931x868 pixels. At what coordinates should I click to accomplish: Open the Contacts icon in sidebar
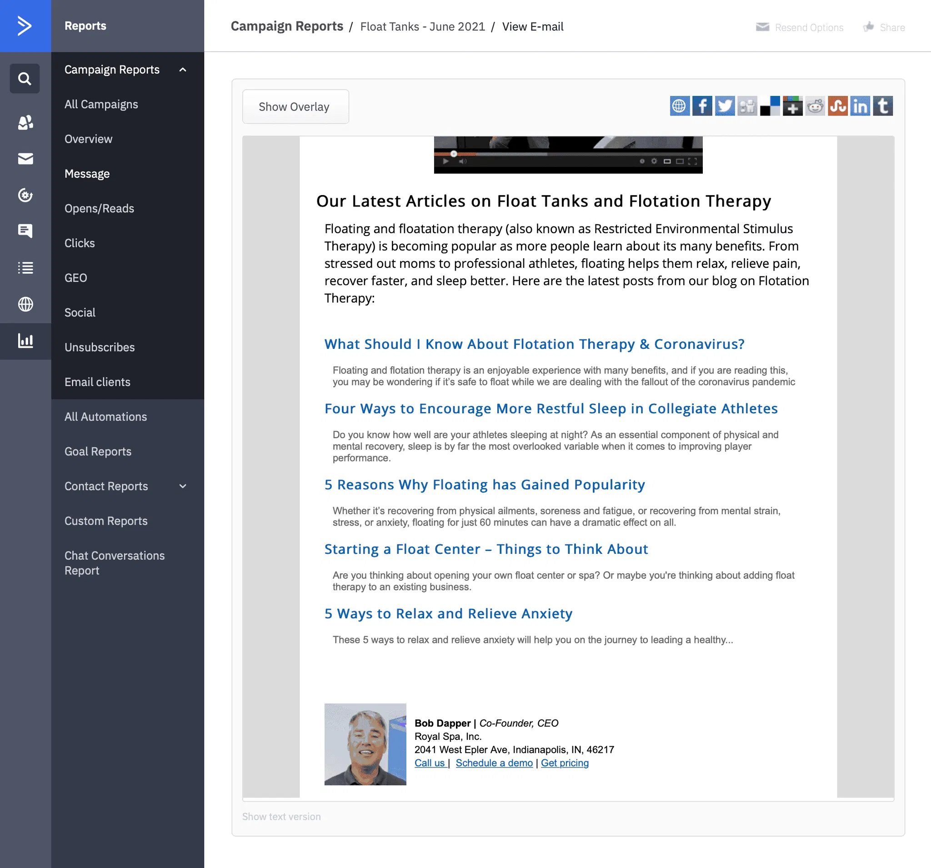pos(25,123)
